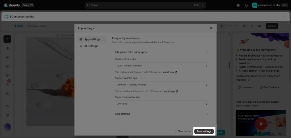
Task: Select the App settings sidebar tab
Action: 92,39
